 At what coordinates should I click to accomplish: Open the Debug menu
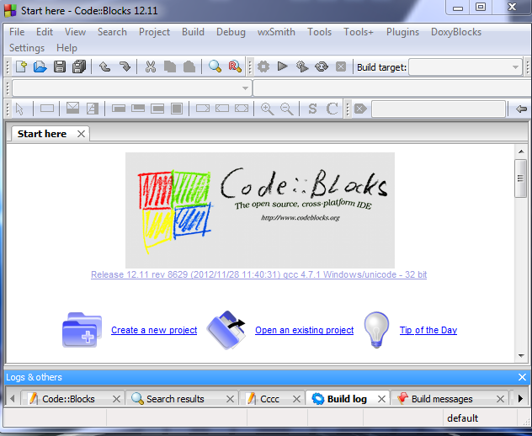(x=231, y=32)
